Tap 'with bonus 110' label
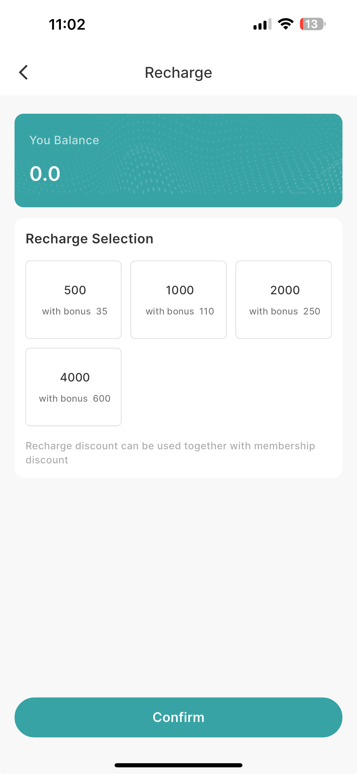Screen dimensions: 357x774 [x=180, y=311]
